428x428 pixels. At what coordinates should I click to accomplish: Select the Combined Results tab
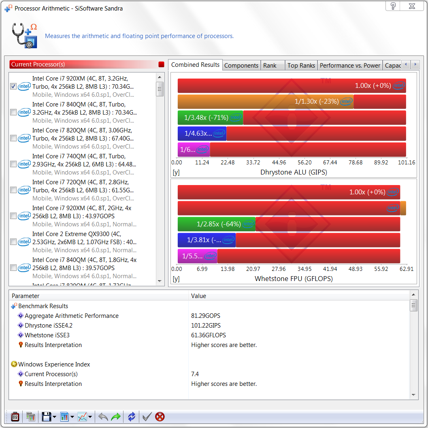tap(195, 65)
